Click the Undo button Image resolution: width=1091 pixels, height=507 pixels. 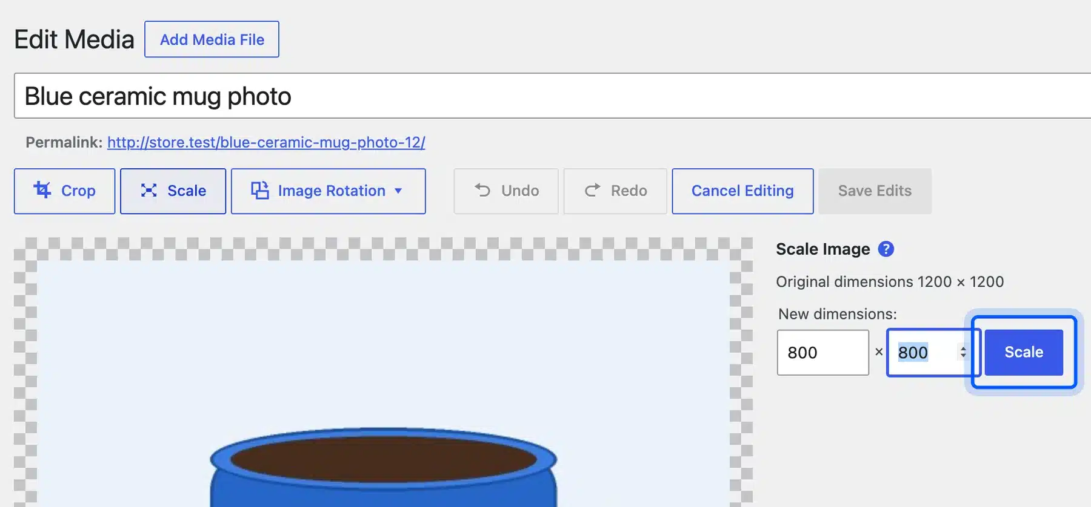pyautogui.click(x=506, y=191)
